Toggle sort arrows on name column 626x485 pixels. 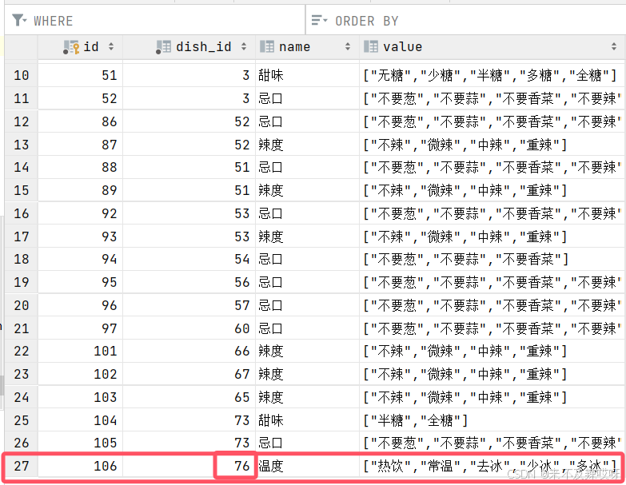pyautogui.click(x=348, y=46)
